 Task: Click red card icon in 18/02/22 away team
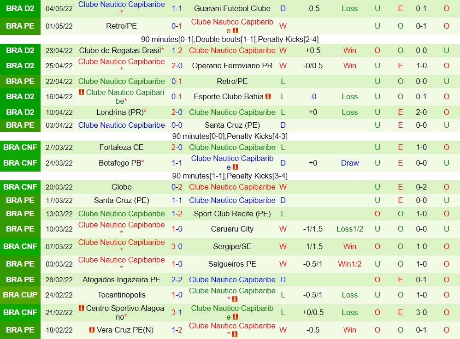(x=235, y=334)
